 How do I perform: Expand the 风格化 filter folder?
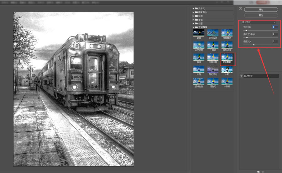point(193,8)
